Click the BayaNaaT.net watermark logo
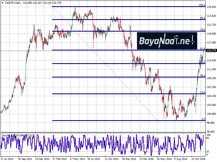 (166, 41)
